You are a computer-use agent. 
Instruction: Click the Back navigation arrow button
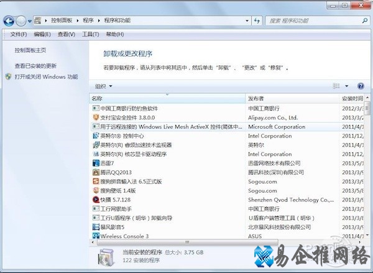(x=9, y=21)
